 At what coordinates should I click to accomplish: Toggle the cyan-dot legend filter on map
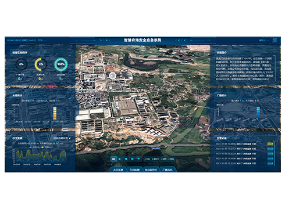(147, 159)
